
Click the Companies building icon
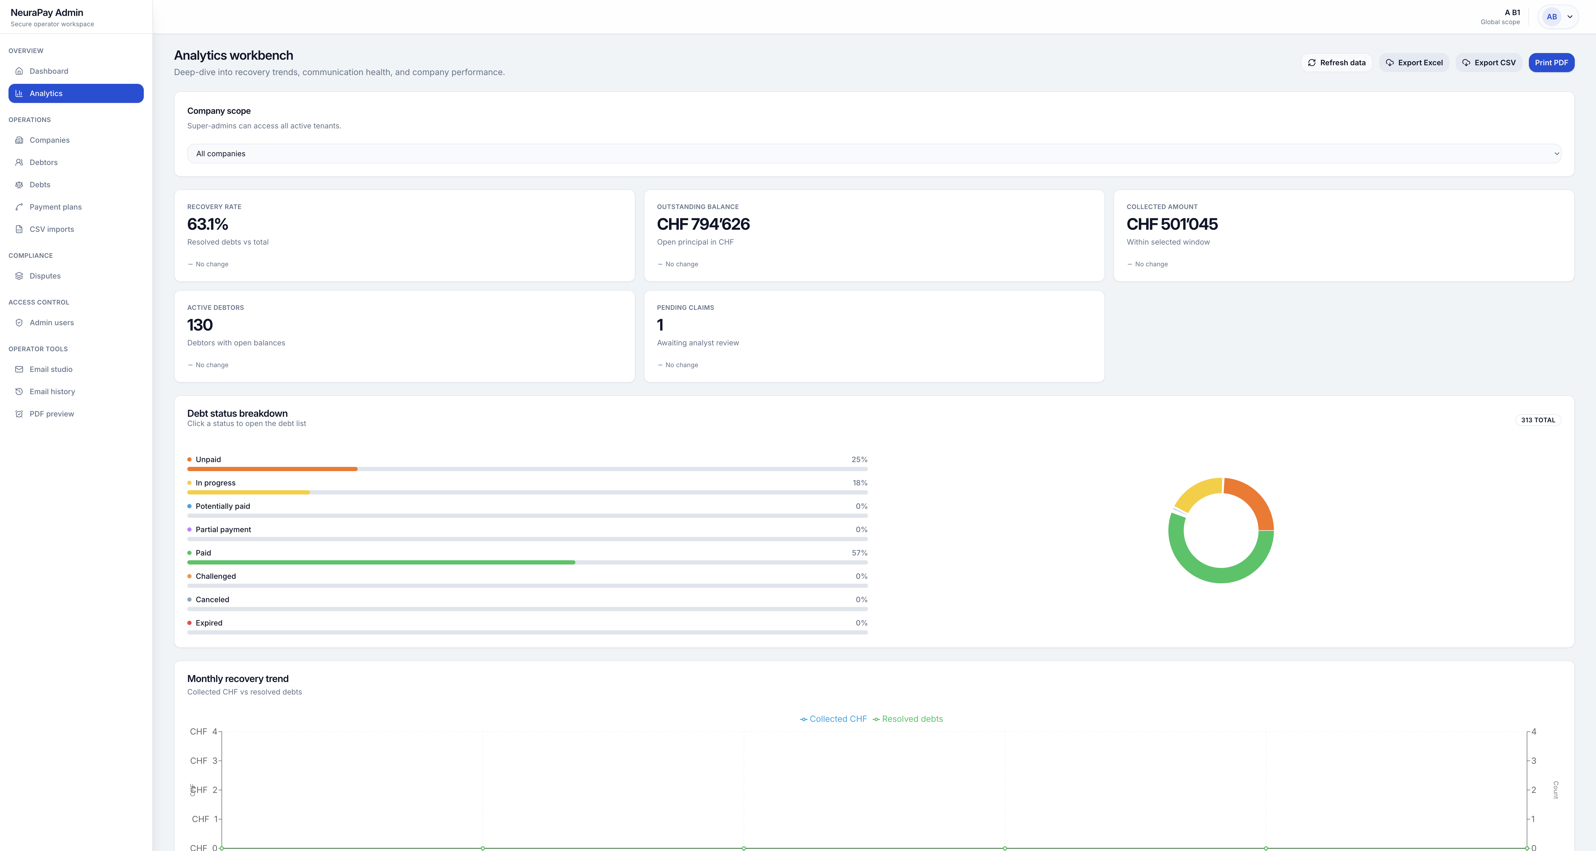pyautogui.click(x=19, y=140)
